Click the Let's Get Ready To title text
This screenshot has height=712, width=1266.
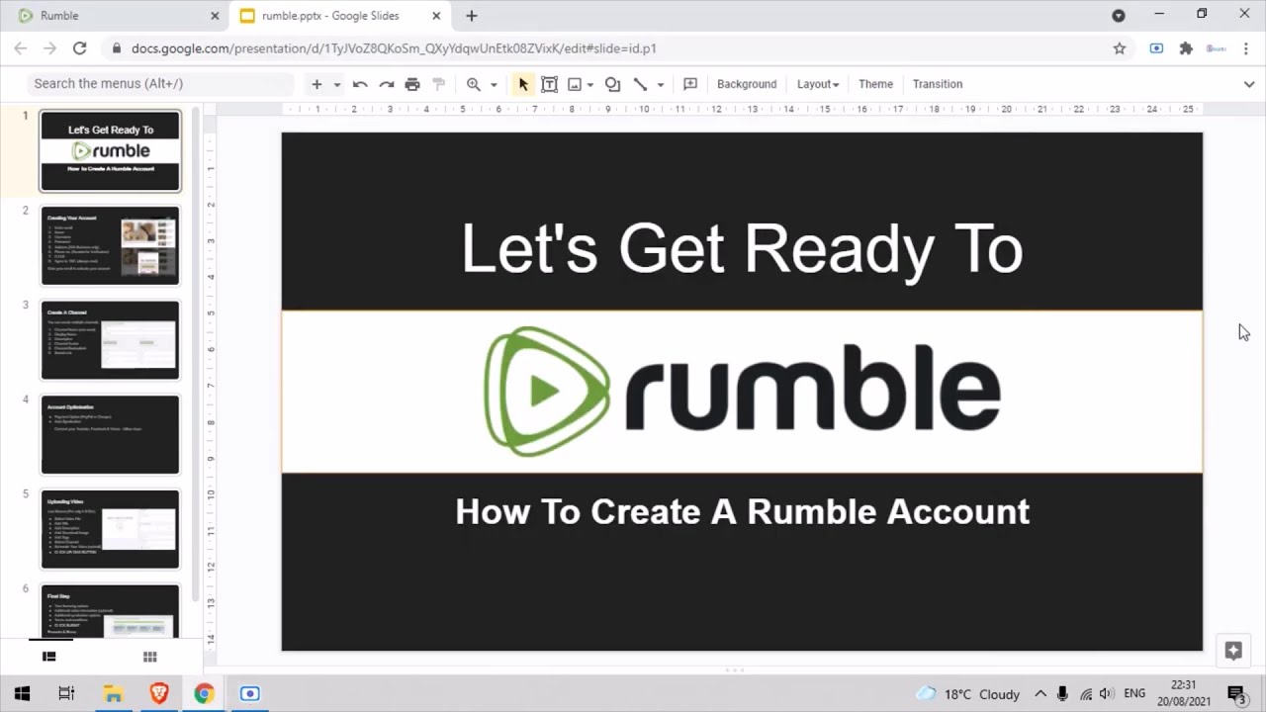[742, 248]
